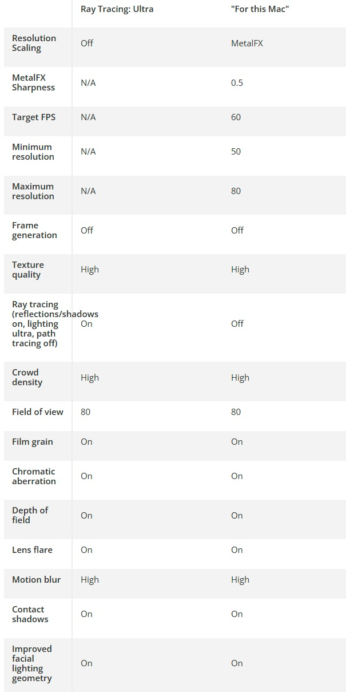The width and height of the screenshot is (346, 692).
Task: Click the MetalFX value for Resolution Scaling
Action: coord(247,43)
